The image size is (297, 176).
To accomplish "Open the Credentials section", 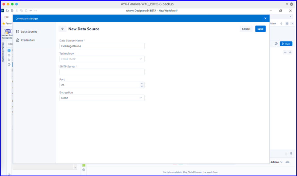I will pyautogui.click(x=26, y=40).
